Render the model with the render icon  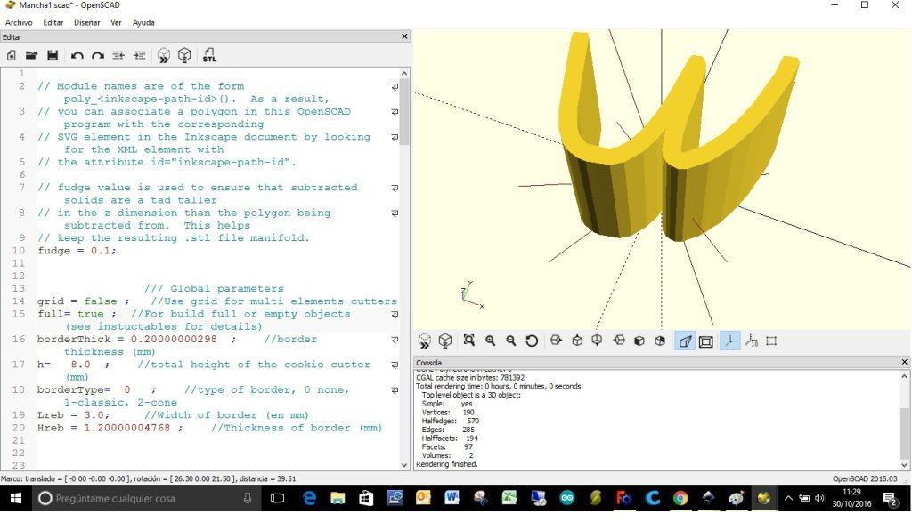tap(184, 55)
